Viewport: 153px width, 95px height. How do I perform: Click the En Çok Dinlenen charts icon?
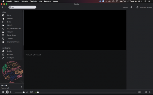coord(3,29)
